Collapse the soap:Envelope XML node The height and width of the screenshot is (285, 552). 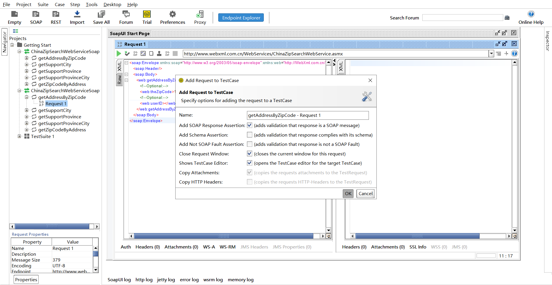tap(127, 63)
